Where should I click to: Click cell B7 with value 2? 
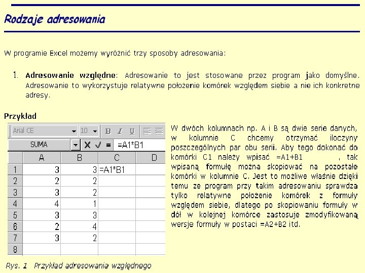[80, 238]
